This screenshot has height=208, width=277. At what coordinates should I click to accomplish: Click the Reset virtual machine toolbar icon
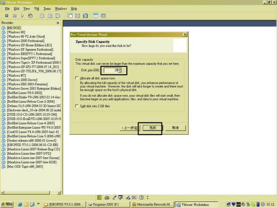pos(30,16)
